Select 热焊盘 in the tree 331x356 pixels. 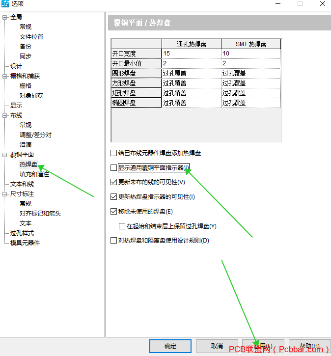(28, 164)
